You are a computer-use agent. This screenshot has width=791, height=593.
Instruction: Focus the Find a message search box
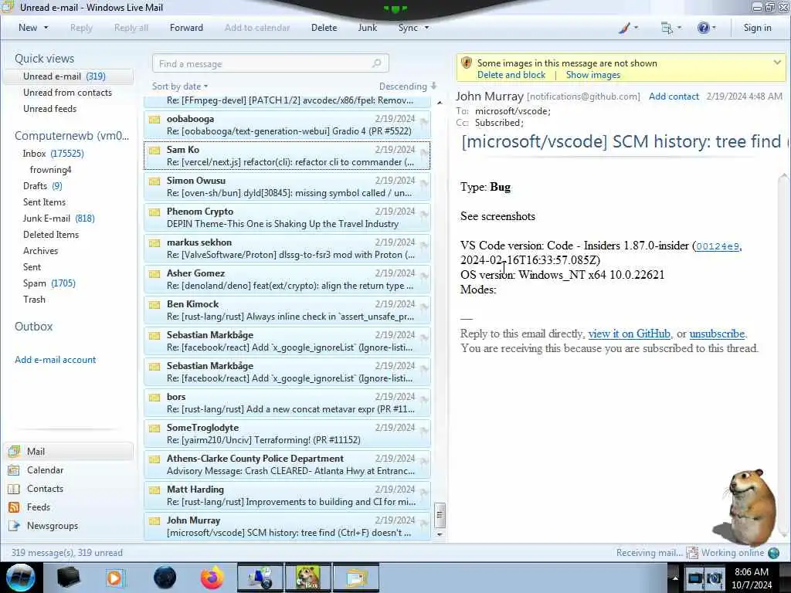(270, 63)
